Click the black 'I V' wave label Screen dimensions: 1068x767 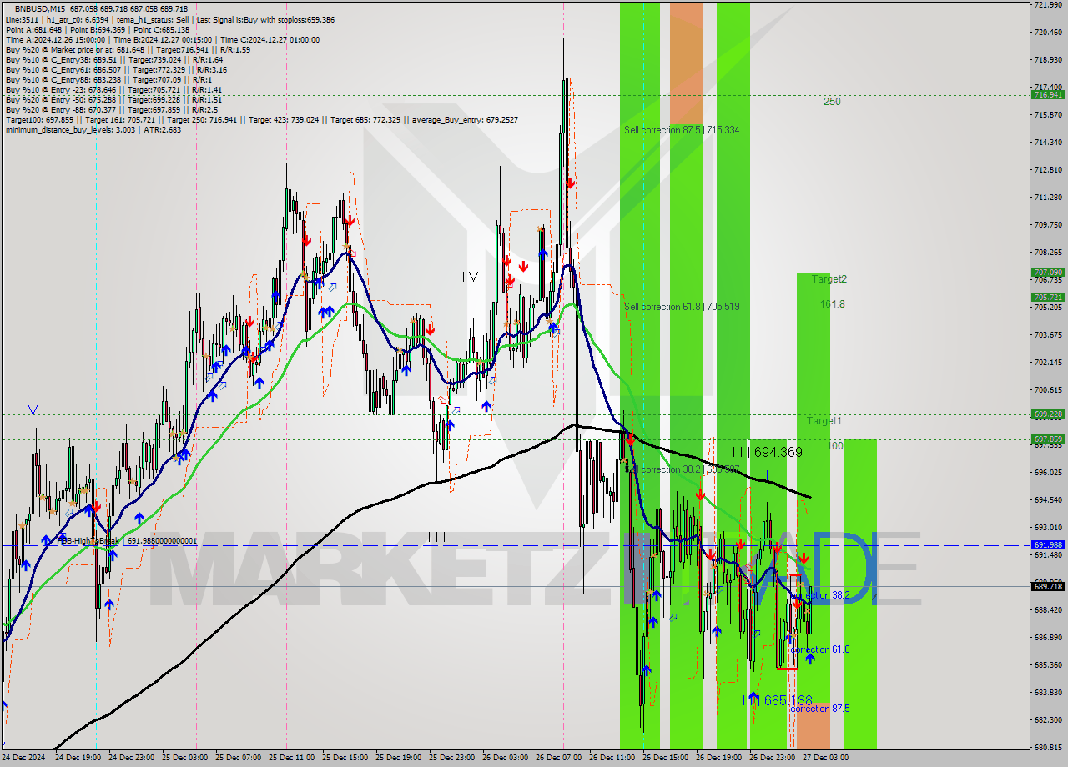pos(471,277)
